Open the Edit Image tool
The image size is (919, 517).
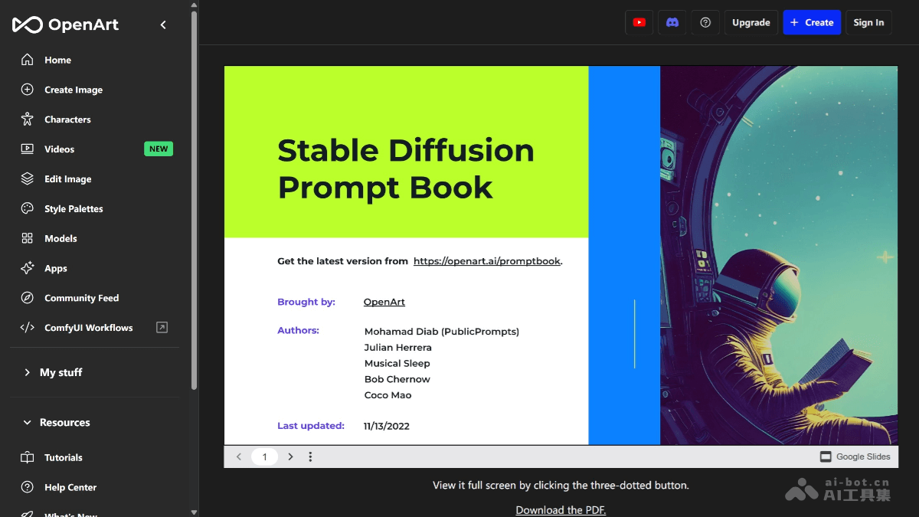[x=67, y=178]
